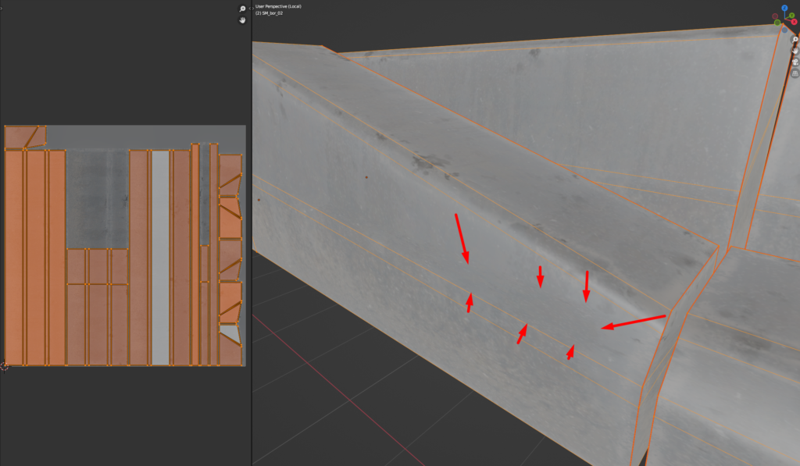
Task: Snap view to blue Z axis gizmo
Action: point(784,8)
